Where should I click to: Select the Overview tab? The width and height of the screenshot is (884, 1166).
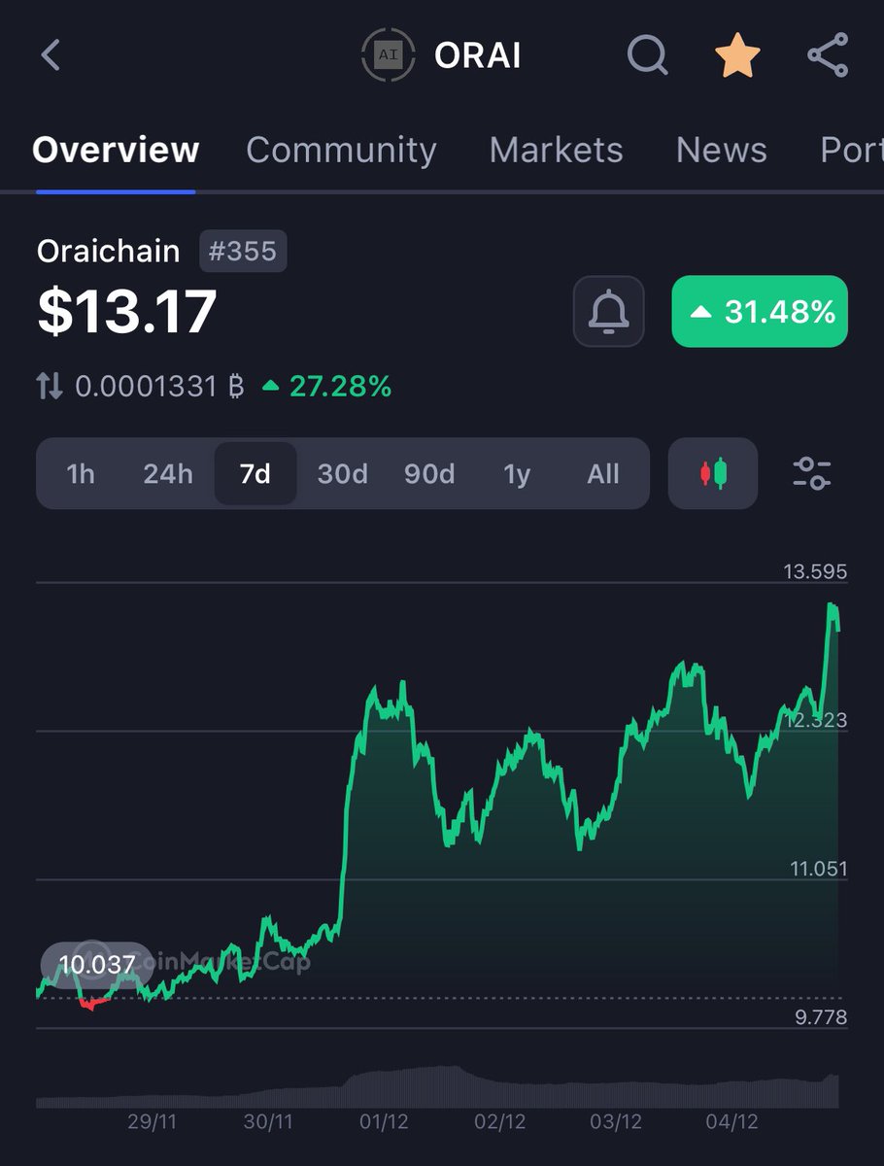[x=116, y=150]
